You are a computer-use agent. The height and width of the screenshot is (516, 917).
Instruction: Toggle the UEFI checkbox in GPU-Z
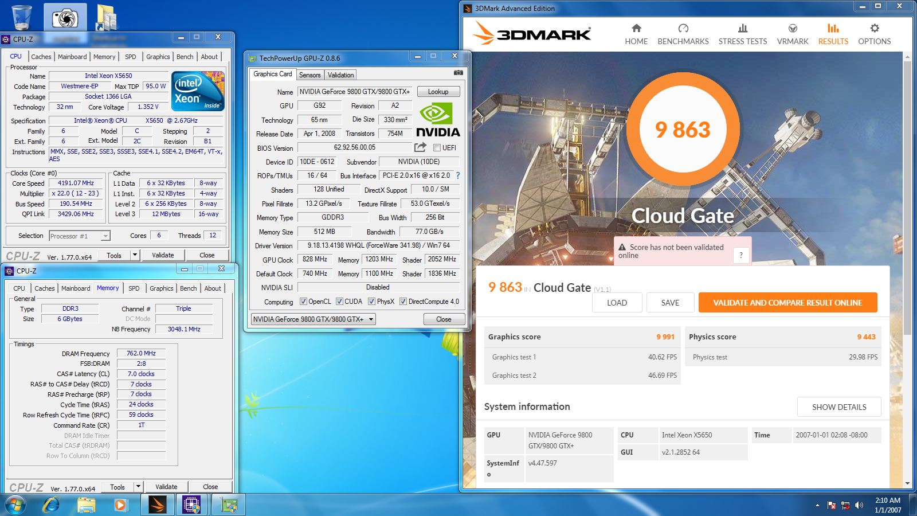pyautogui.click(x=437, y=148)
